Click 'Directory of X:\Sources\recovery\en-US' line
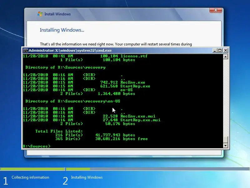 coord(73,101)
